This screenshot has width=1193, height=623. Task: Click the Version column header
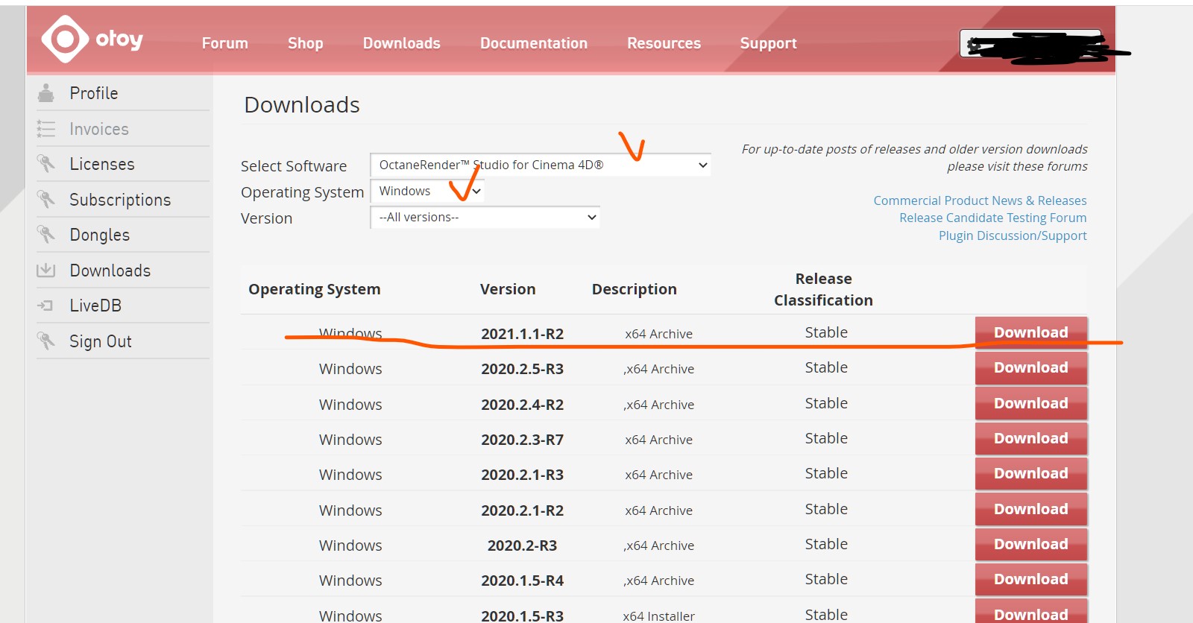(508, 289)
